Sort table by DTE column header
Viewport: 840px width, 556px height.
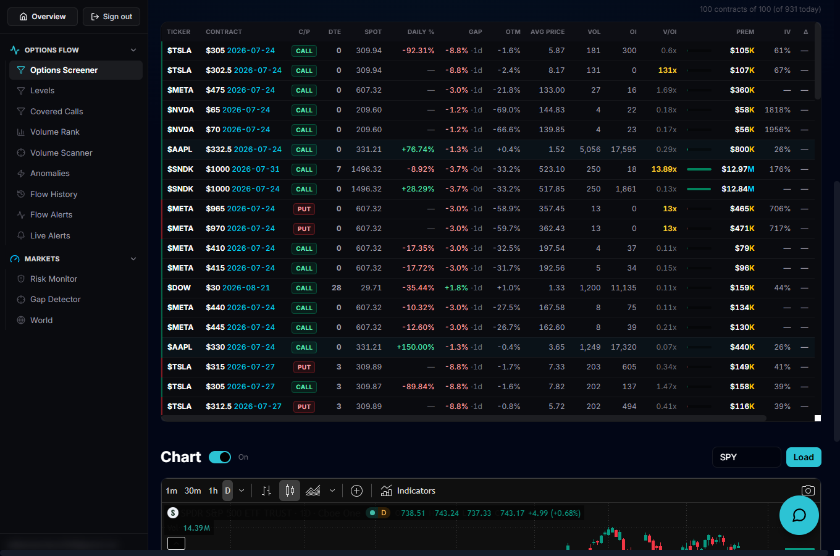coord(335,32)
